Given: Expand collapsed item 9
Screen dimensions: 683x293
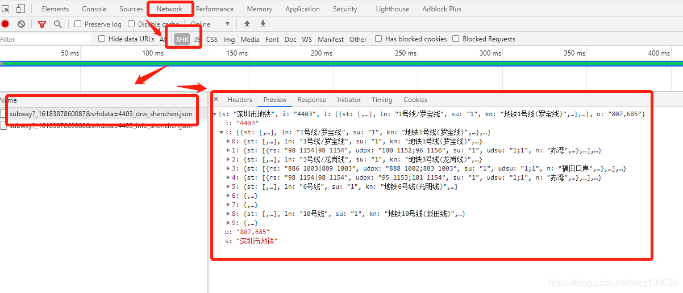Looking at the screenshot, I should (x=228, y=223).
